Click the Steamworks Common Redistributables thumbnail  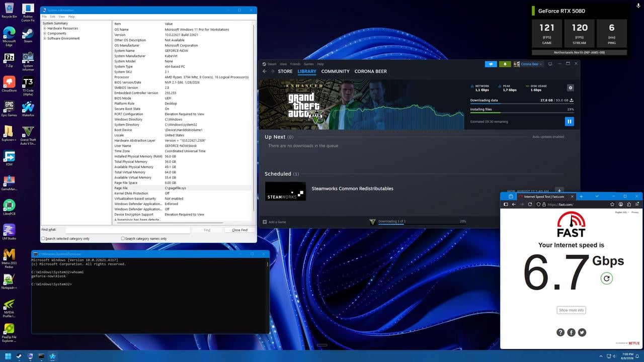click(x=285, y=191)
